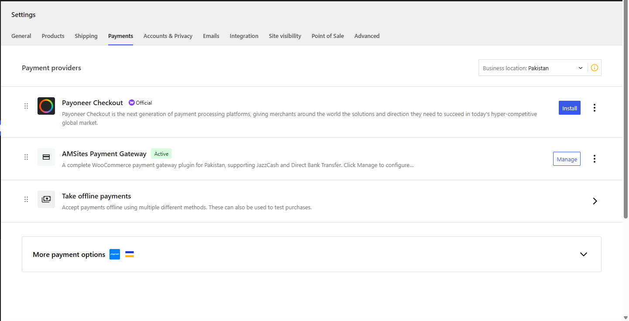The height and width of the screenshot is (321, 629).
Task: Click the green Active status badge
Action: (161, 154)
